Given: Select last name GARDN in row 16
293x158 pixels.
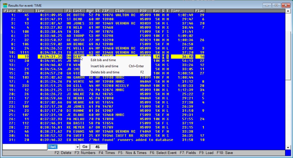Looking at the screenshot, I should 79,77.
